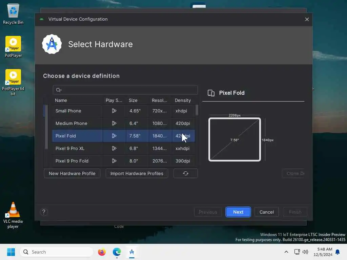
Task: Click Play Store icon in Pixel 9 Pro XL row
Action: (114, 148)
